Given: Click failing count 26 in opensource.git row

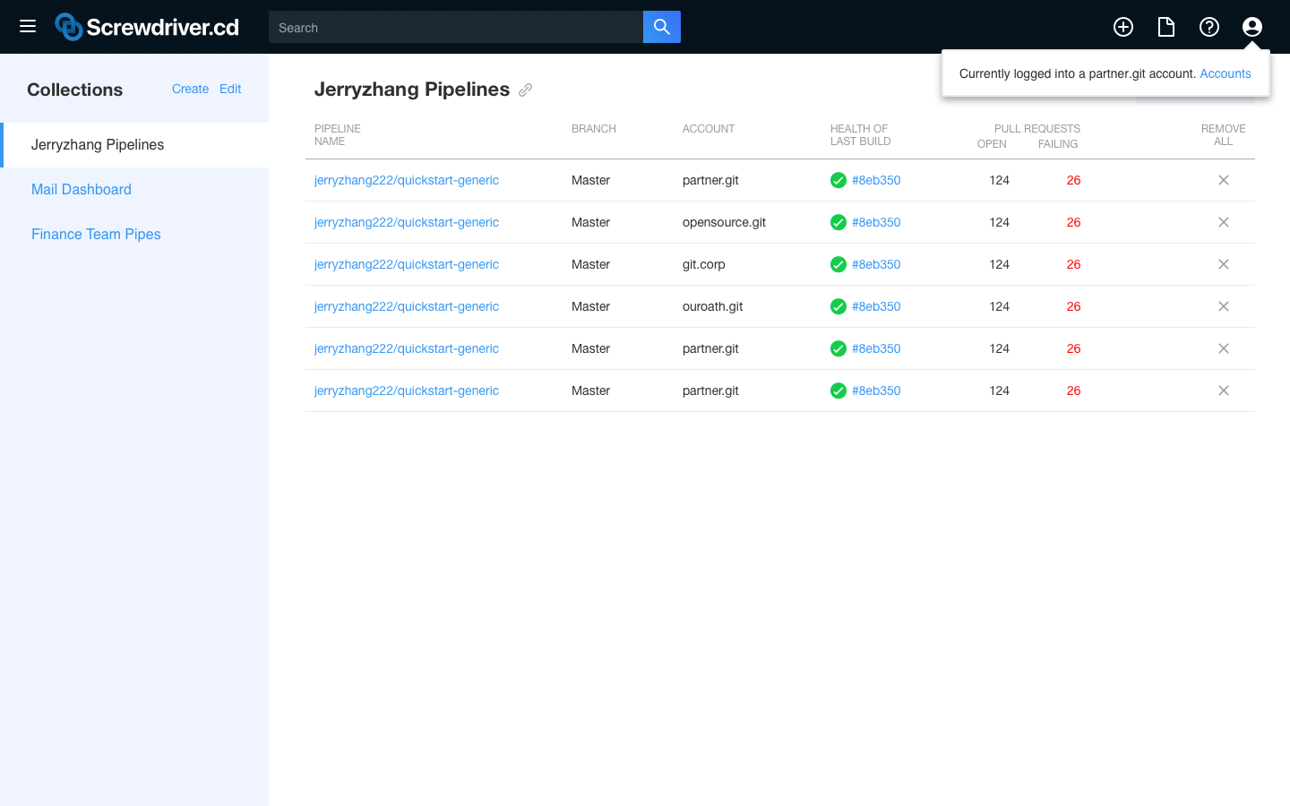Looking at the screenshot, I should [x=1073, y=222].
